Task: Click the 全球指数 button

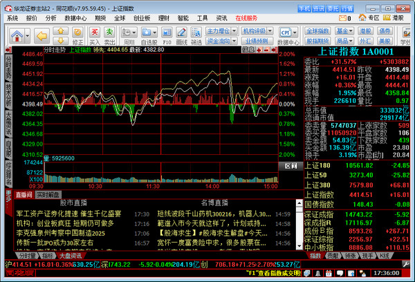Action: (317, 31)
